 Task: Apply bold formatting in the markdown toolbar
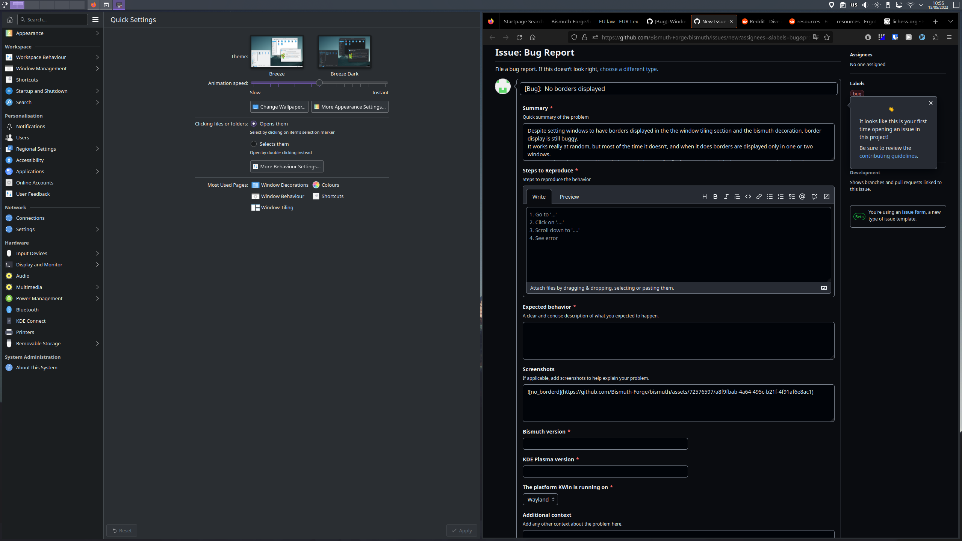[715, 196]
